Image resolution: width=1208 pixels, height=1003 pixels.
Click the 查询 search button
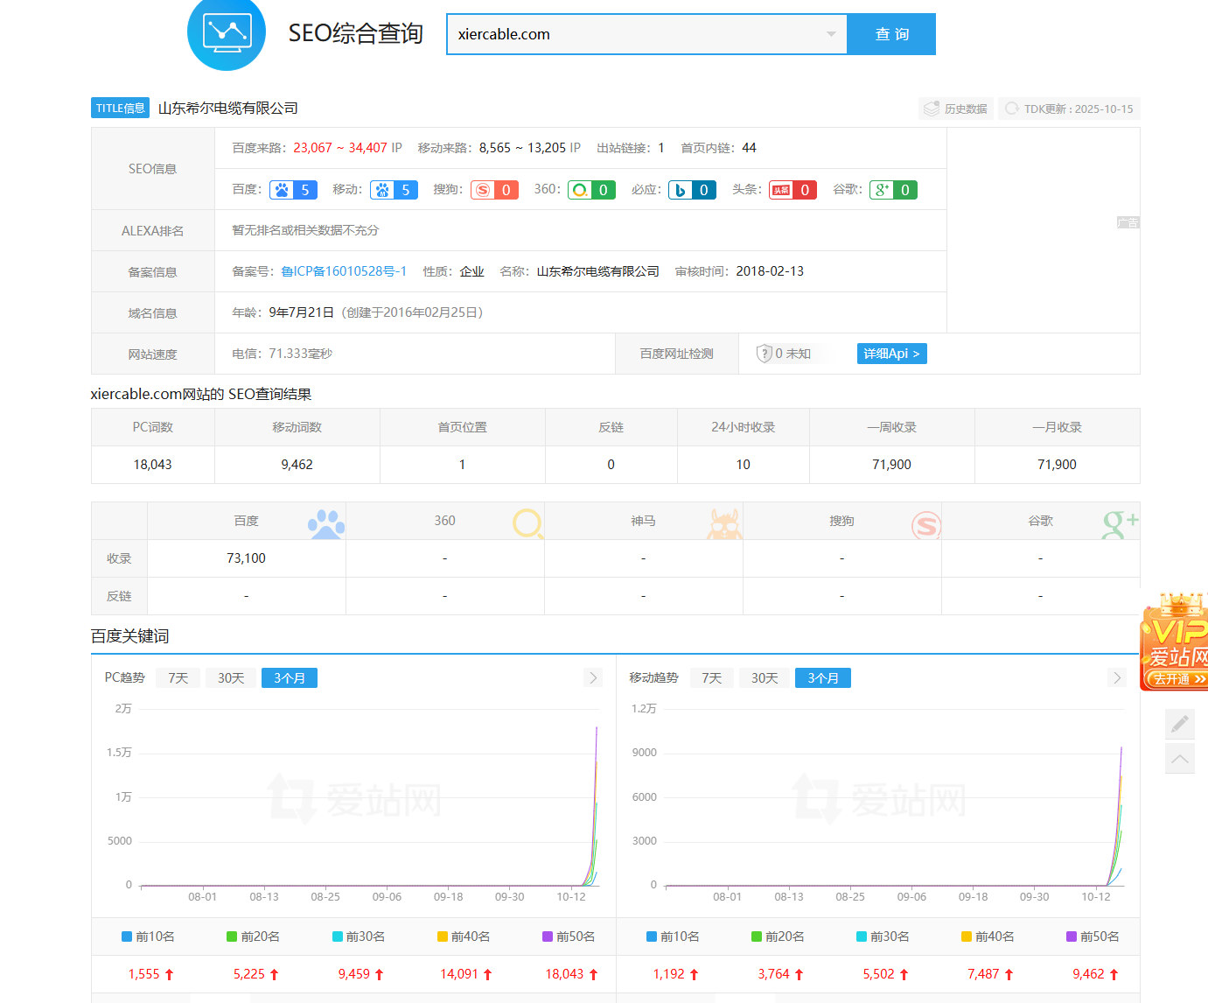click(x=891, y=34)
